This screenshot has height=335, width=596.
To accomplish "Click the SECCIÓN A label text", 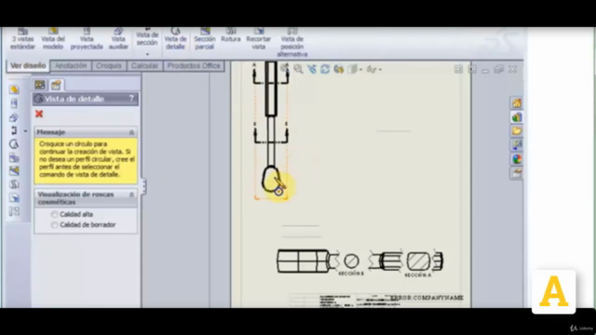I will pyautogui.click(x=418, y=275).
